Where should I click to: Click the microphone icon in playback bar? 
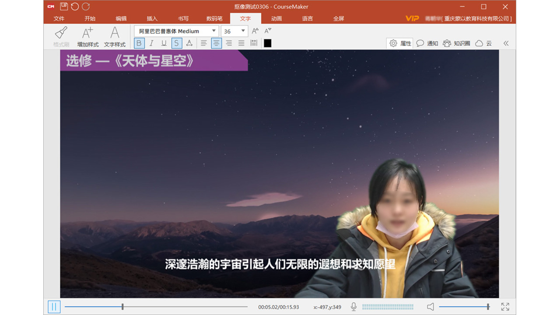353,307
